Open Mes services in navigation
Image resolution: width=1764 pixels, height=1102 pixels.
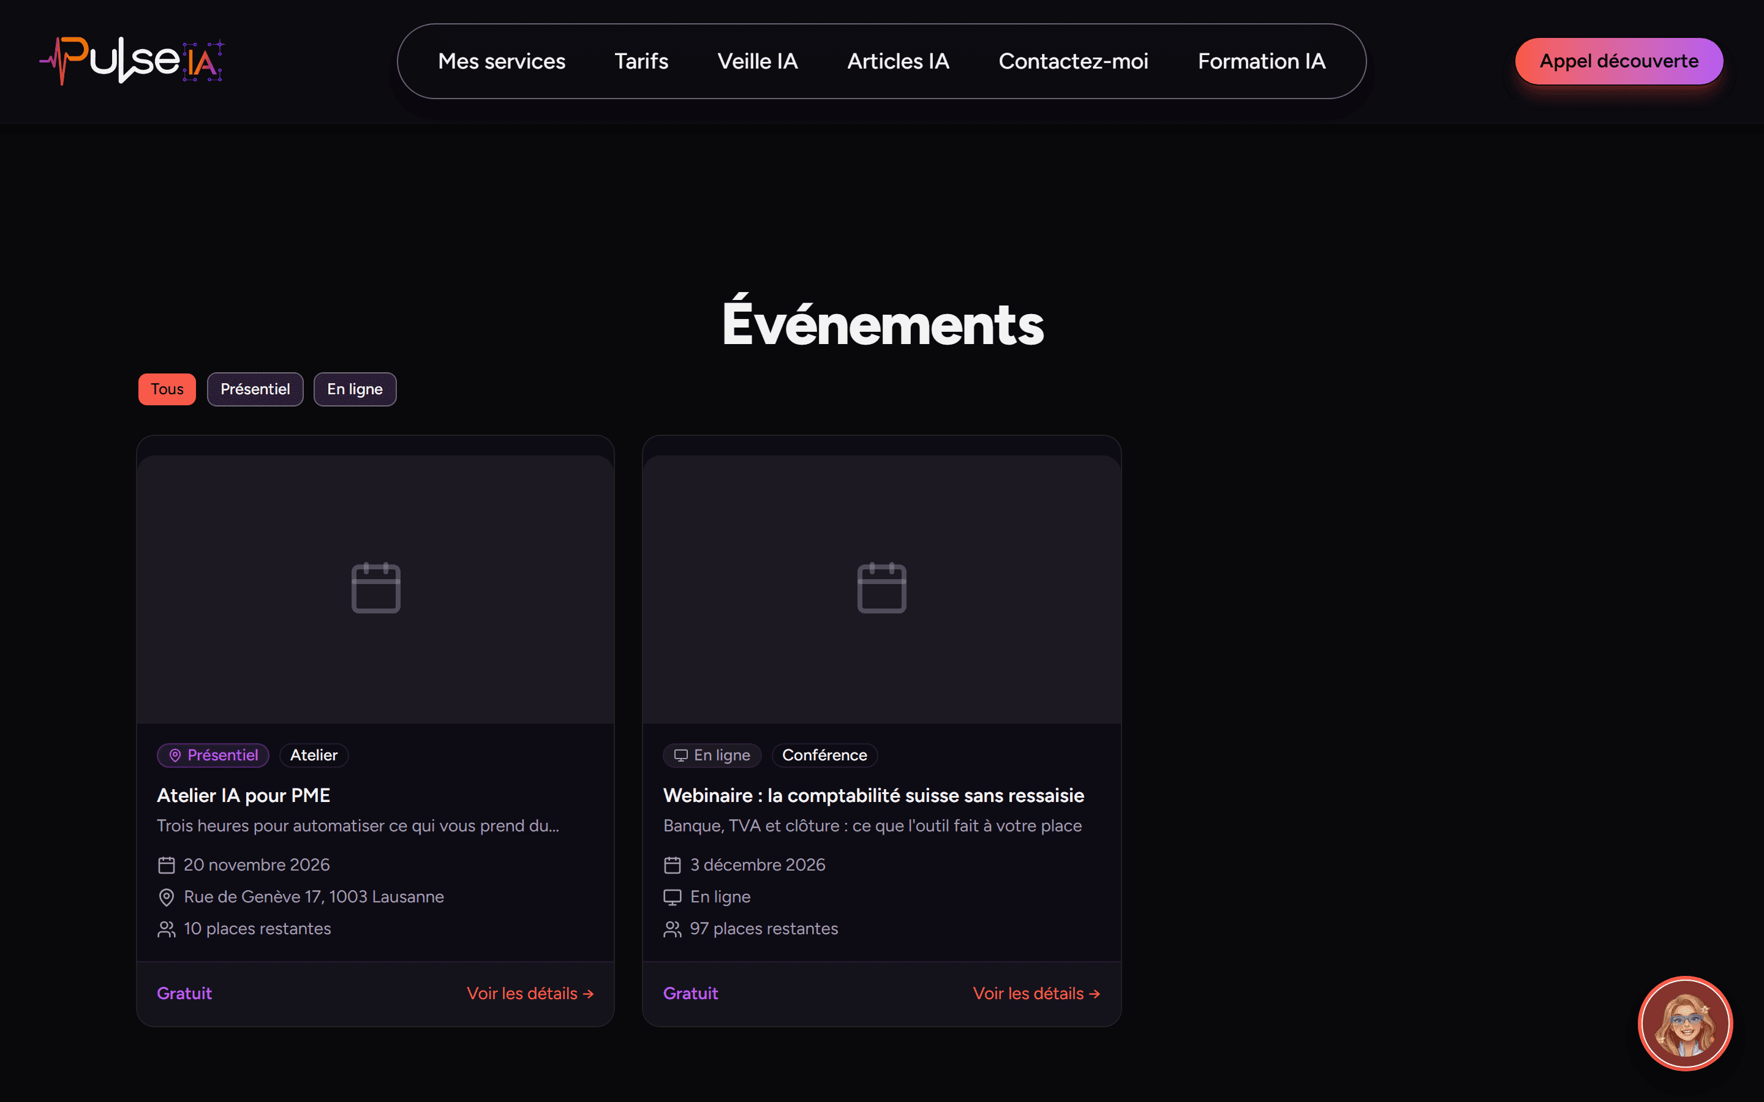pyautogui.click(x=502, y=61)
